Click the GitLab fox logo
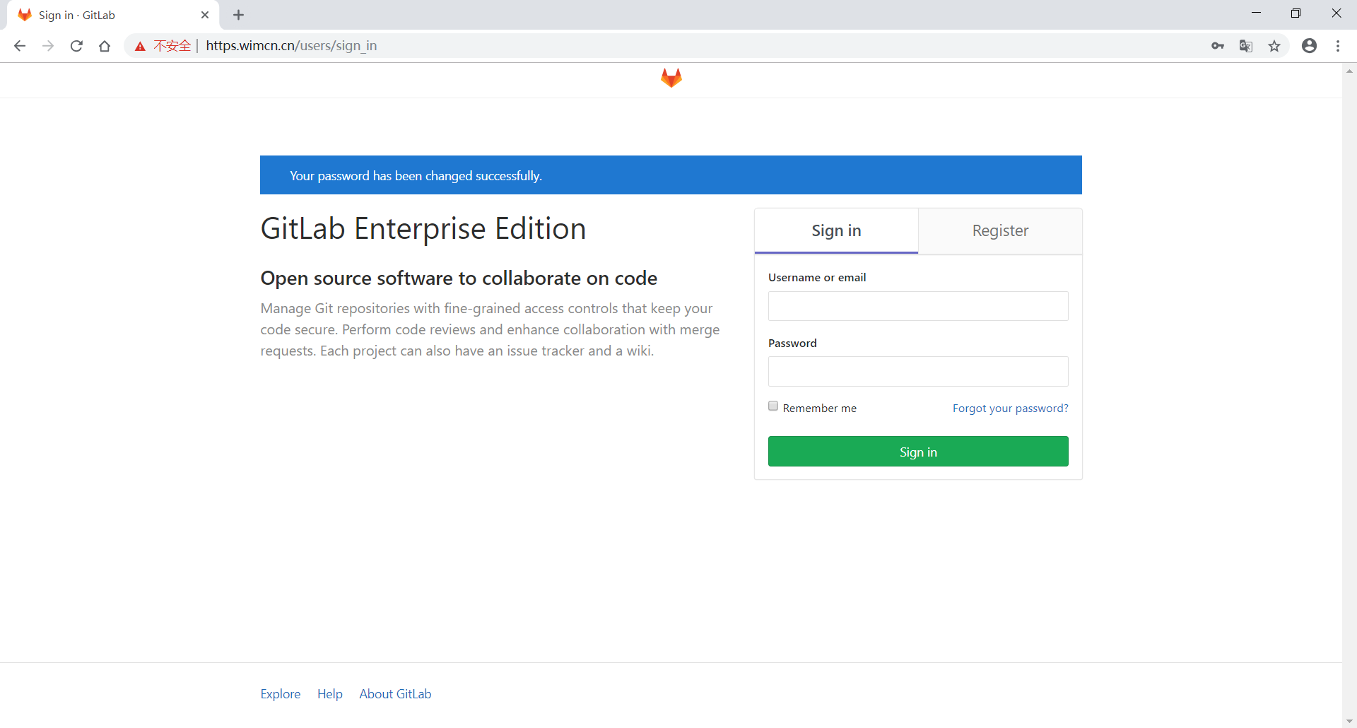This screenshot has height=728, width=1357. pos(670,78)
